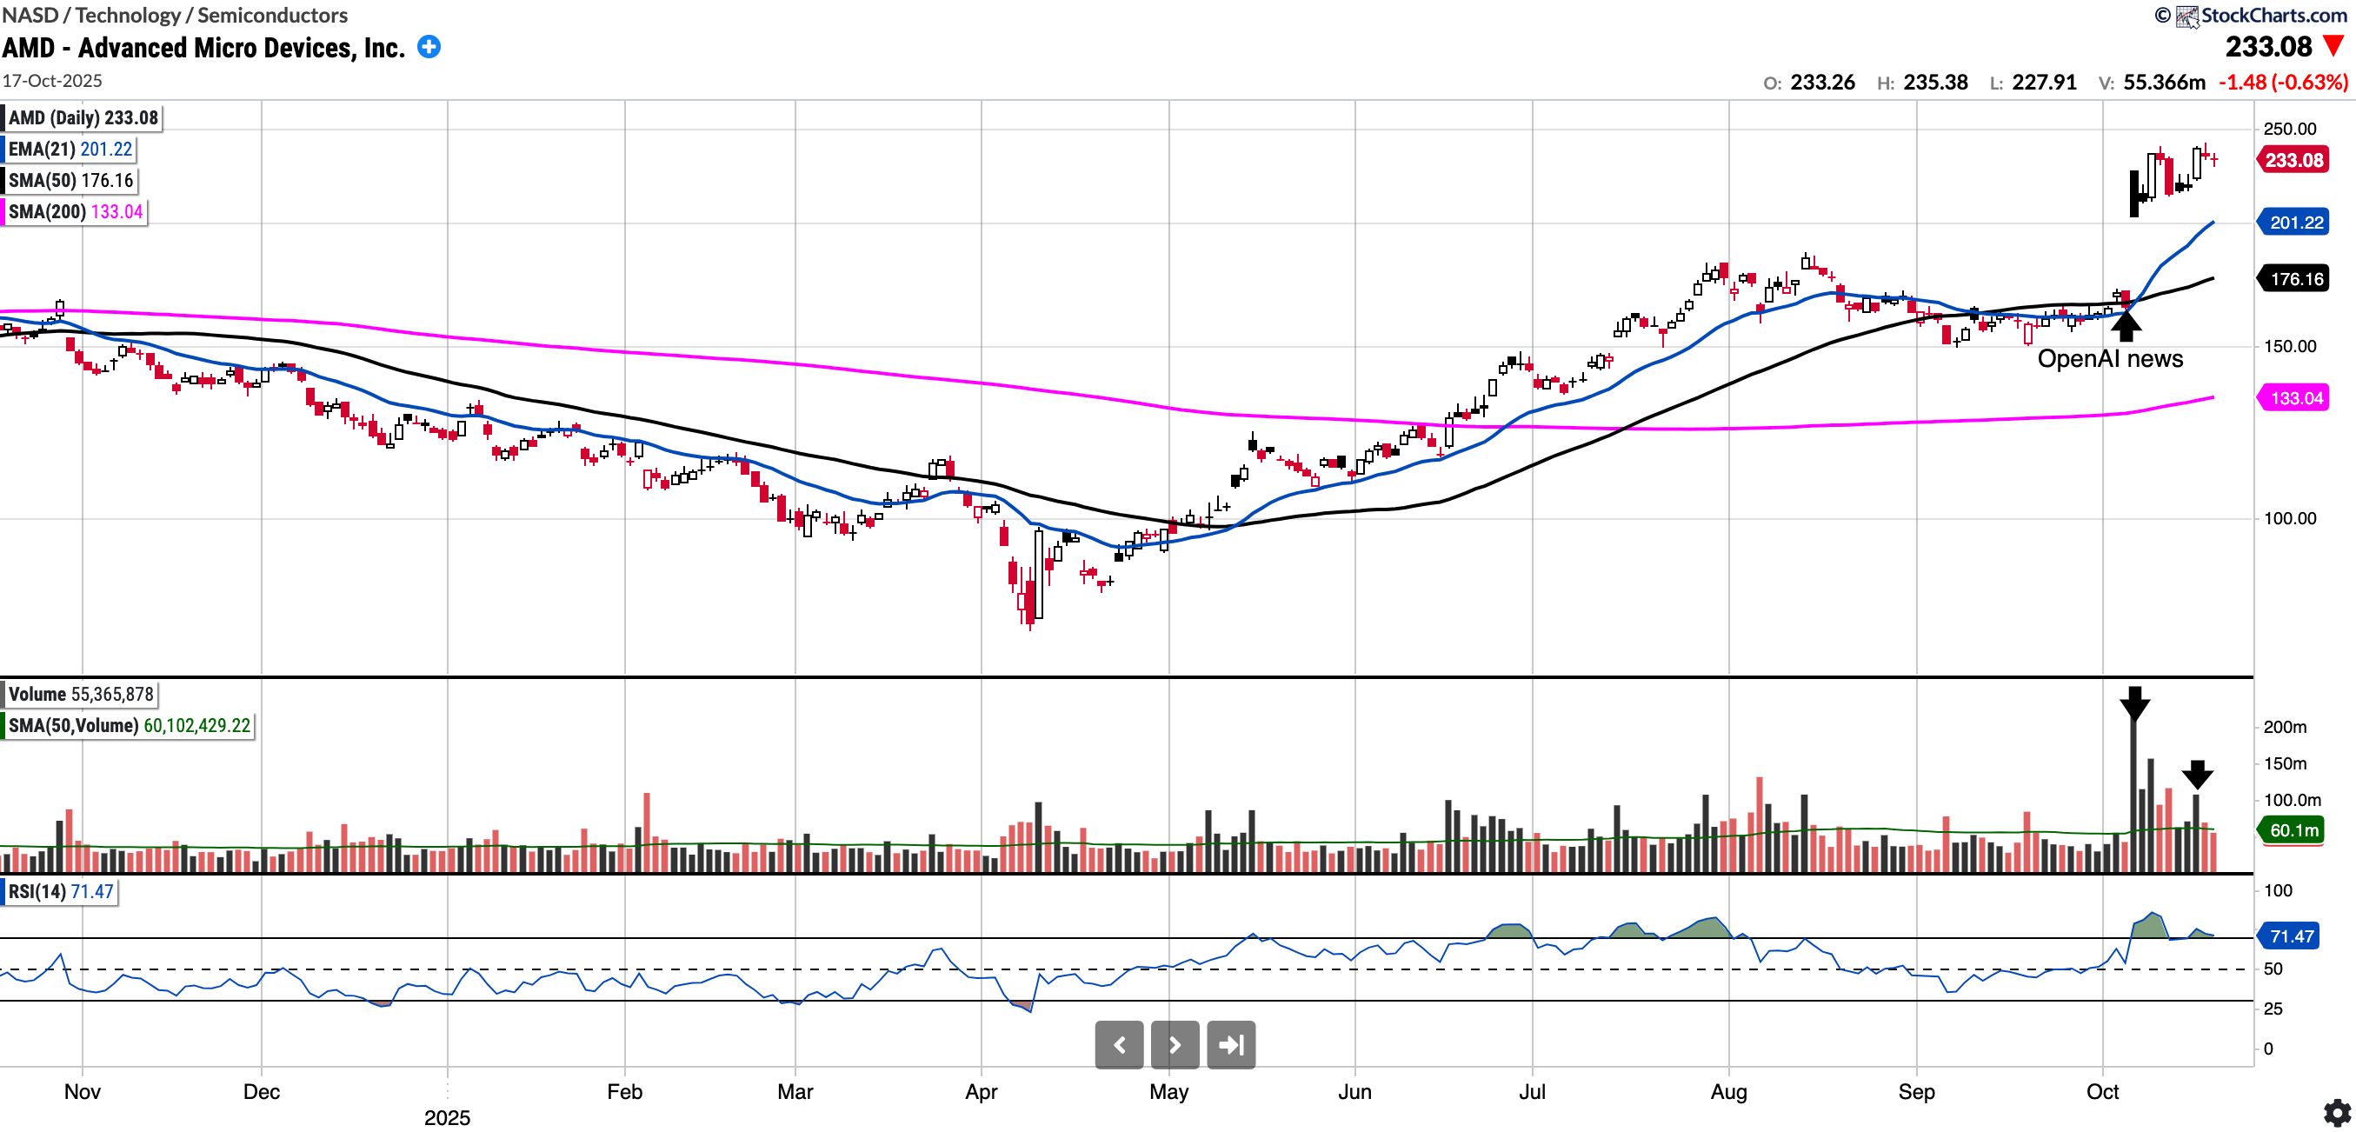Click the red down triangle by price
The image size is (2356, 1132).
coord(2334,46)
